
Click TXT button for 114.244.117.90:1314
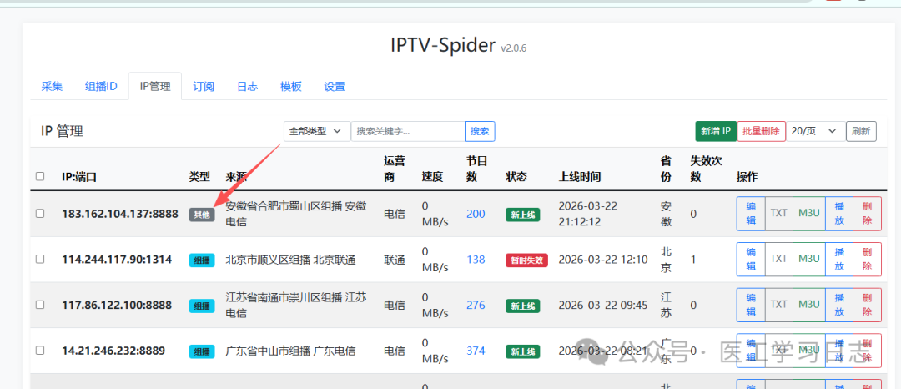pyautogui.click(x=778, y=259)
